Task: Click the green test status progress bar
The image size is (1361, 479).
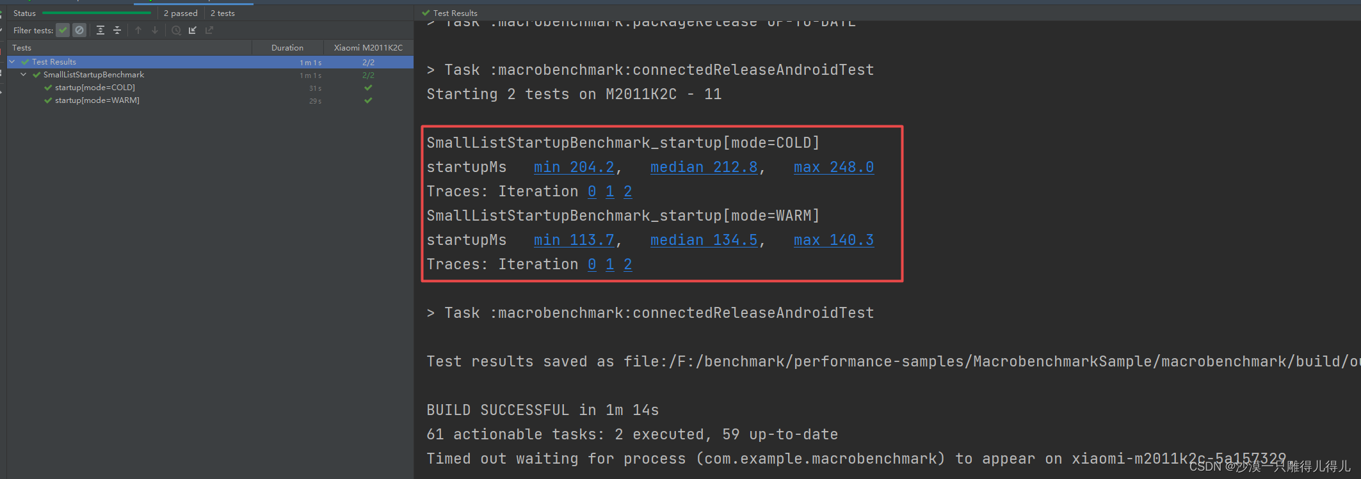Action: [97, 13]
